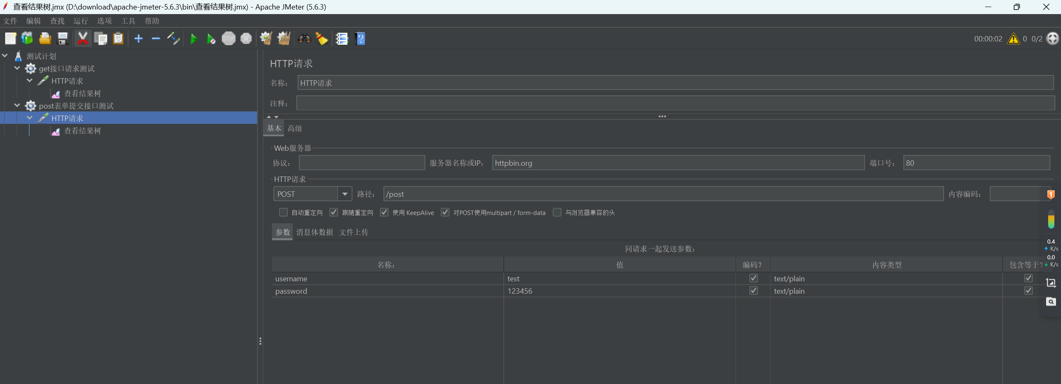Click the small up arrow above 基本 tab
The width and height of the screenshot is (1061, 384).
tap(269, 117)
